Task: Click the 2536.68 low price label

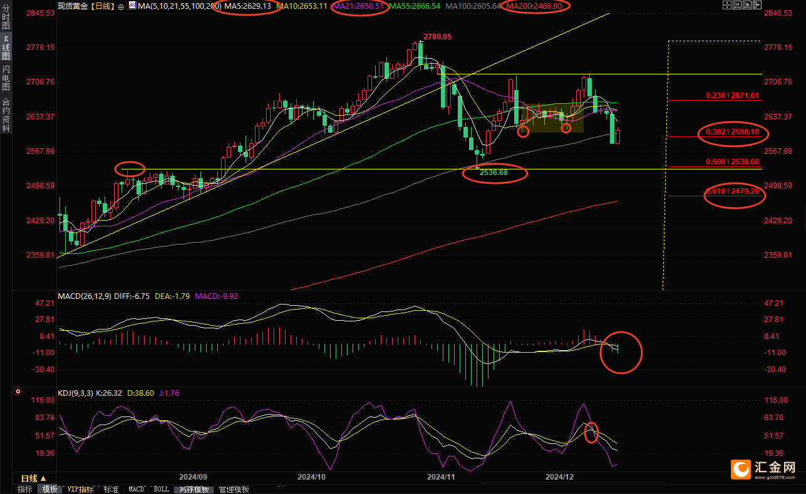Action: coord(494,172)
